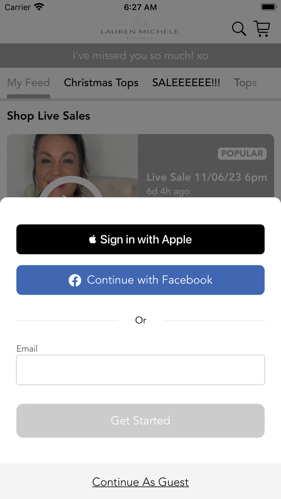The width and height of the screenshot is (281, 499).
Task: Tap the "I've missed you so much" banner
Action: (x=140, y=56)
